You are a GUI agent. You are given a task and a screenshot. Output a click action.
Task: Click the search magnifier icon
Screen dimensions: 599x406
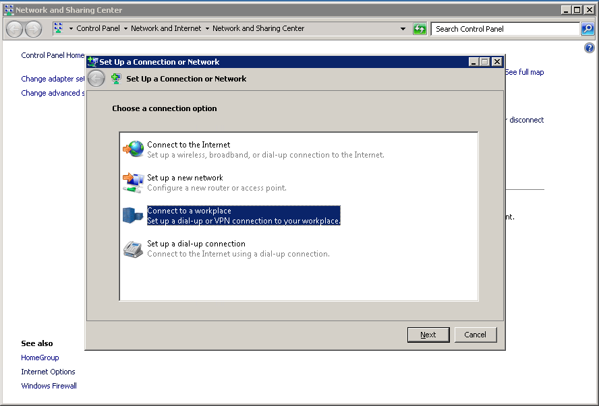[588, 29]
